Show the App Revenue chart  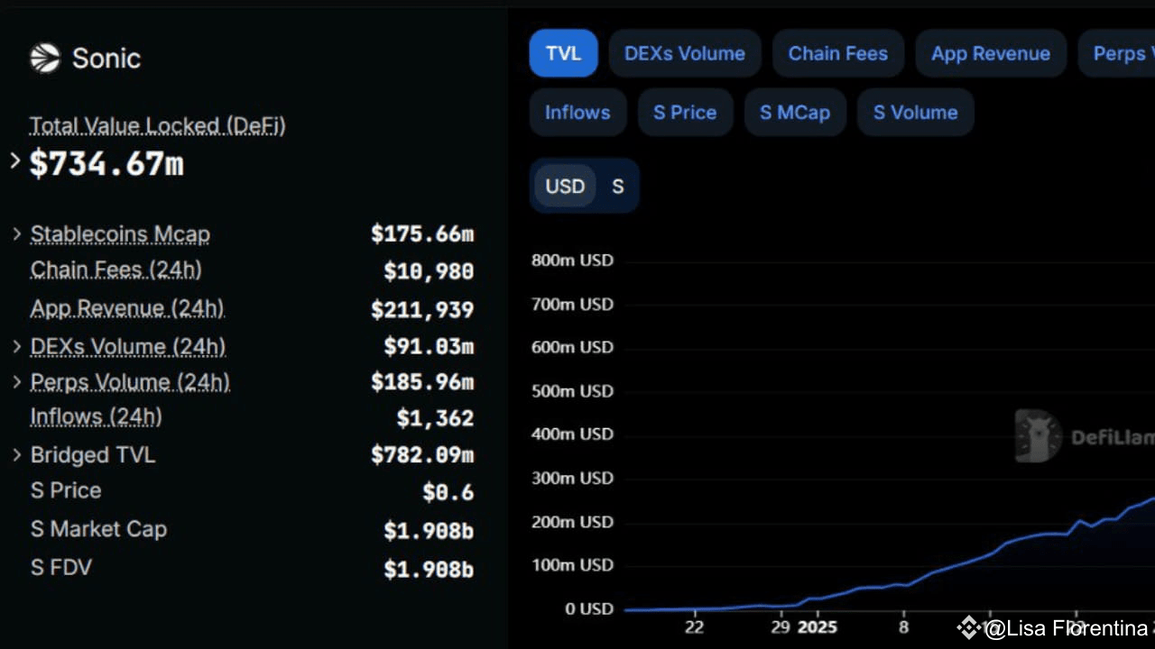(x=991, y=53)
